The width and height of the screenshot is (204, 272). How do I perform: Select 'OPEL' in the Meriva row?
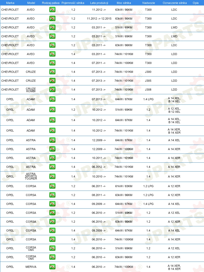(x=10, y=267)
